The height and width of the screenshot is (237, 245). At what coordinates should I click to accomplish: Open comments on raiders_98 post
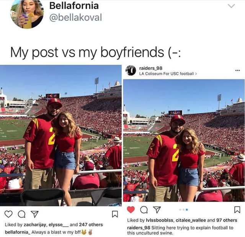click(x=144, y=210)
